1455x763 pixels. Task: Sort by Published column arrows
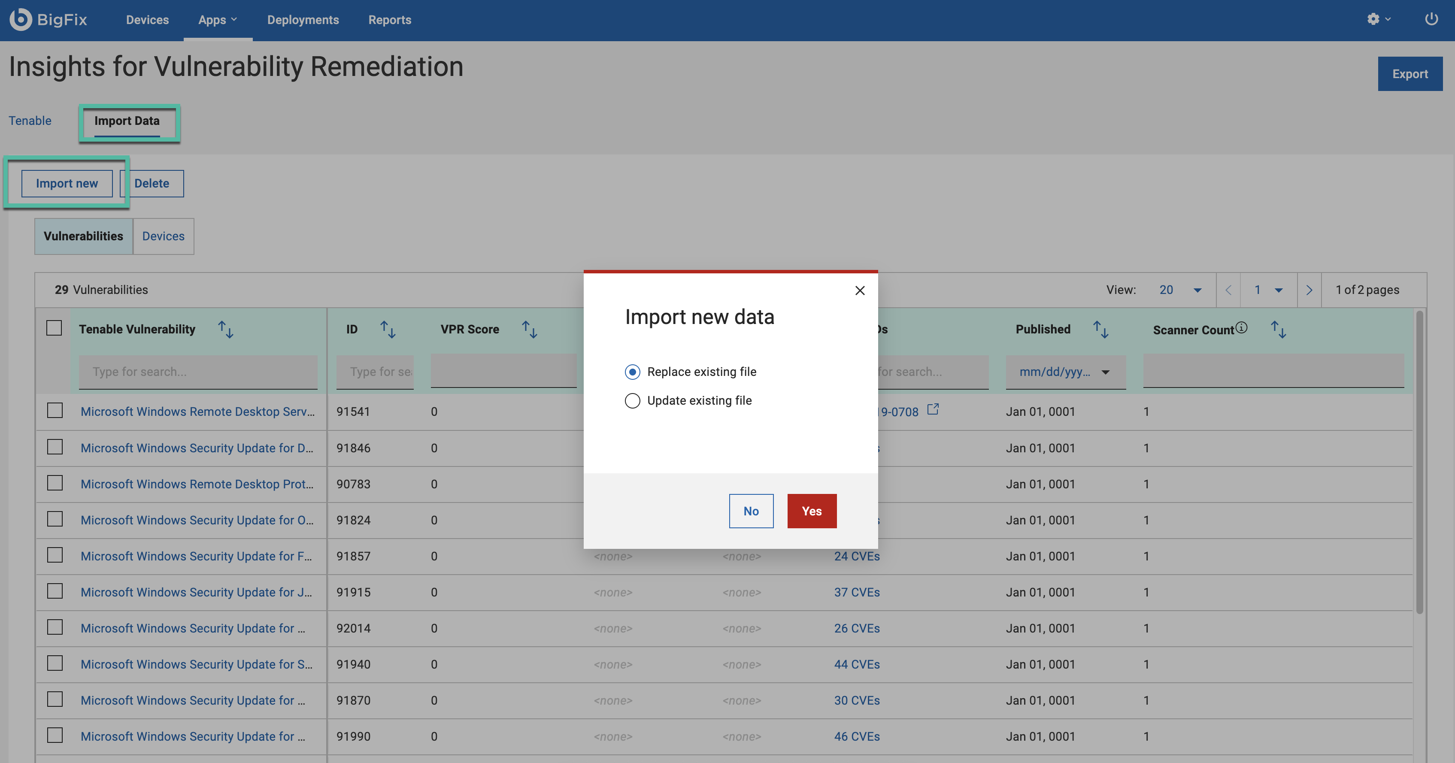coord(1100,329)
